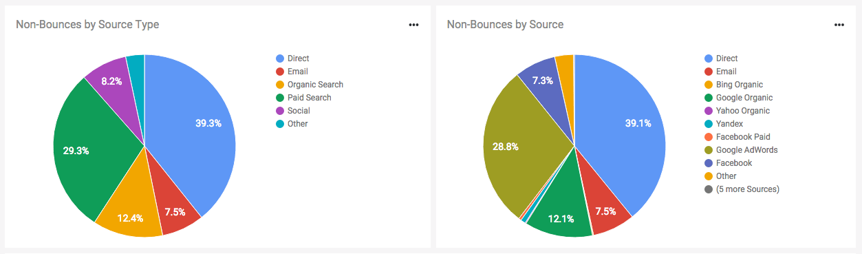Click the Direct legend dot in Source Type chart

click(280, 59)
